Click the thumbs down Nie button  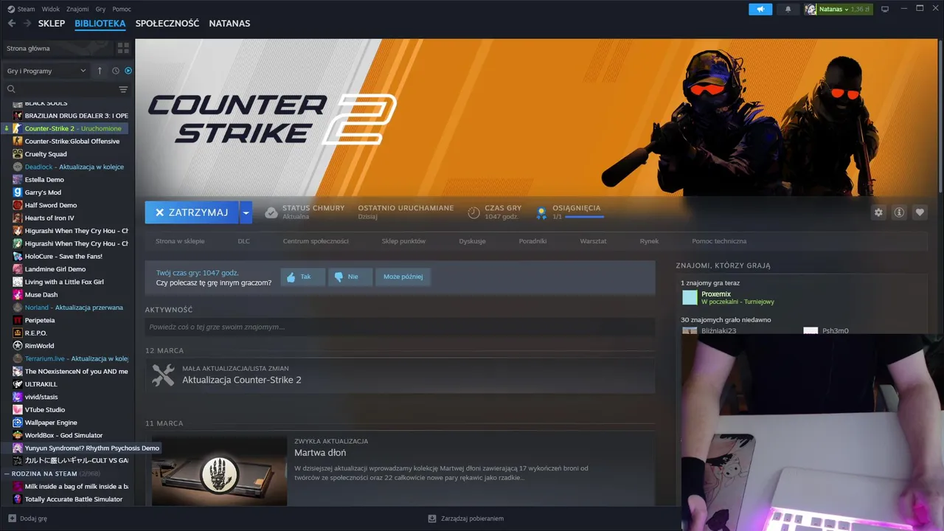click(350, 277)
